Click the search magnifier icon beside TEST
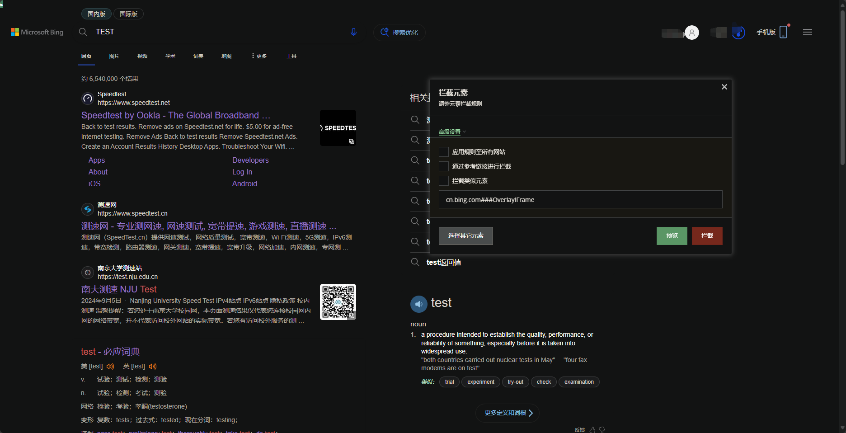The height and width of the screenshot is (433, 846). (x=83, y=32)
